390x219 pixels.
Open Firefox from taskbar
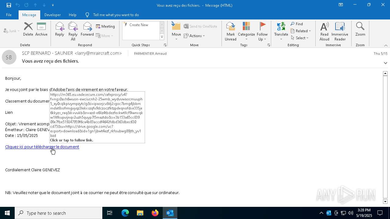pyautogui.click(x=155, y=213)
